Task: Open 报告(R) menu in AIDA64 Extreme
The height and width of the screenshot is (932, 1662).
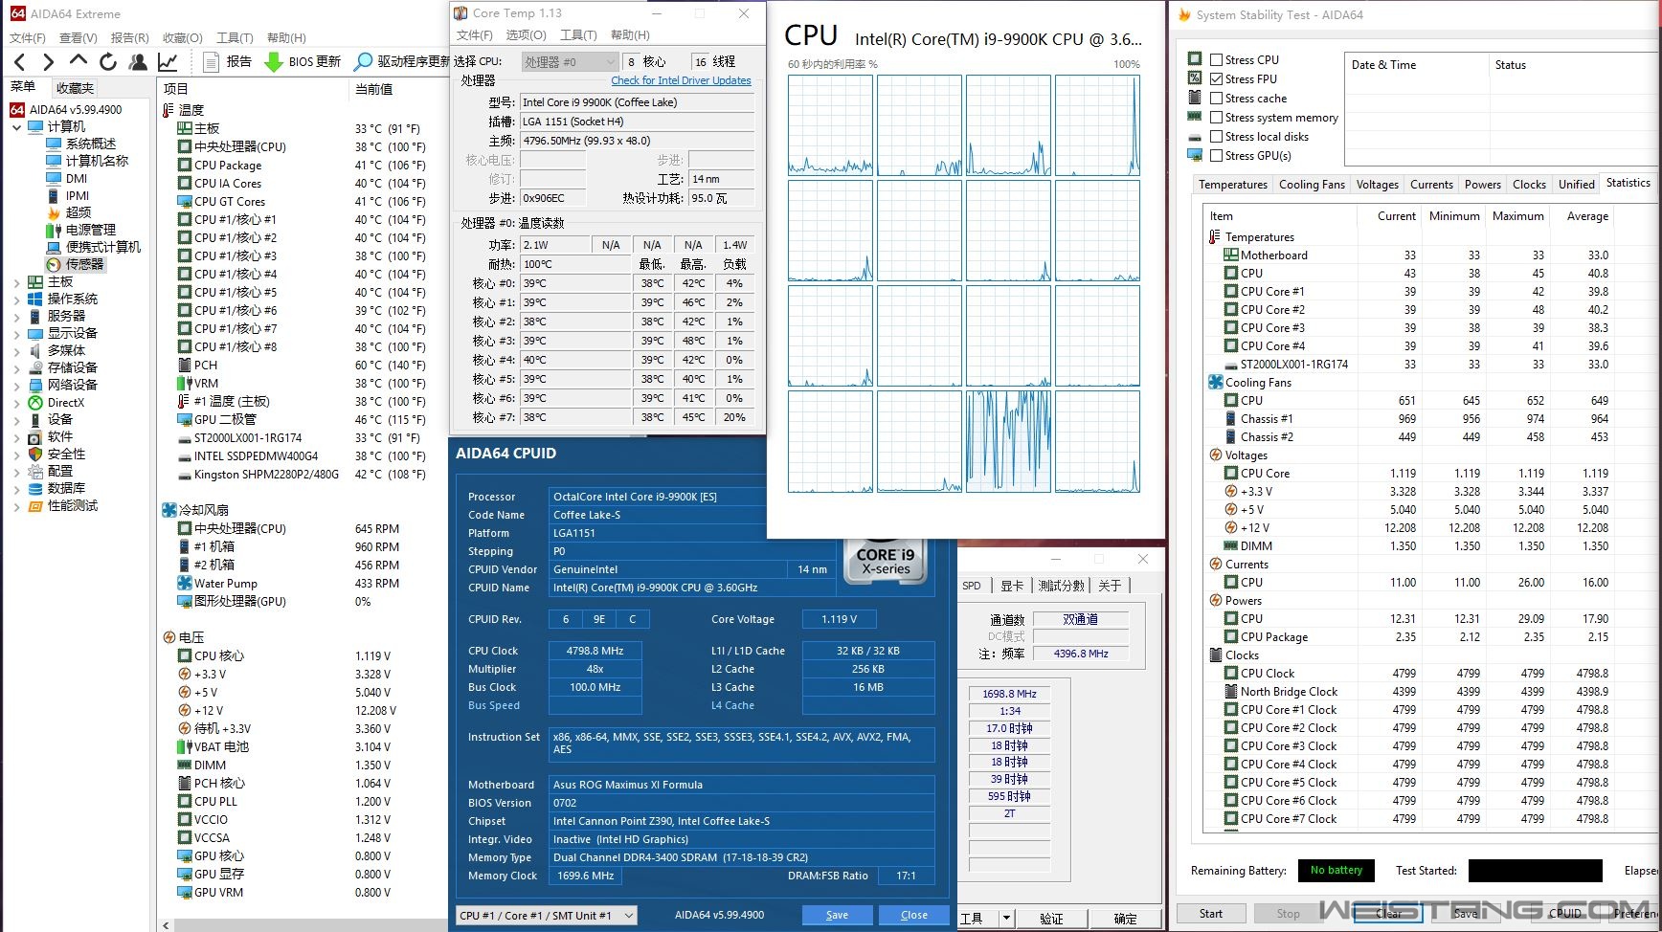Action: (129, 38)
